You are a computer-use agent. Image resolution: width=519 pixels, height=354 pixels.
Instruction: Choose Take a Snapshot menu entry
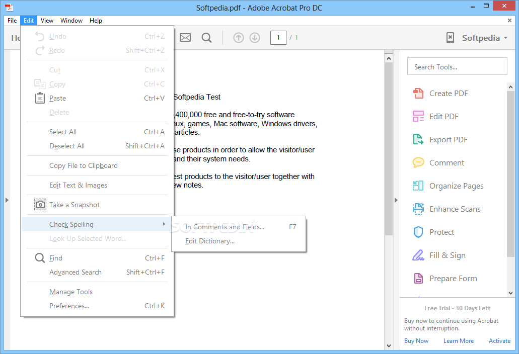point(97,205)
